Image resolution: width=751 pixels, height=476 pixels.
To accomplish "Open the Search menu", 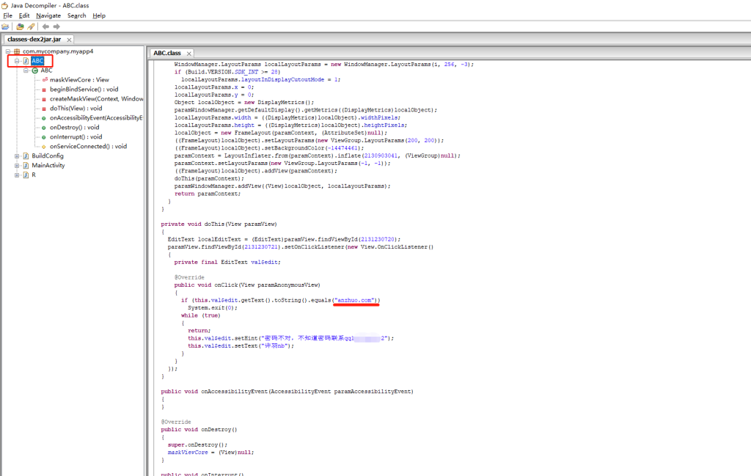I will 76,15.
